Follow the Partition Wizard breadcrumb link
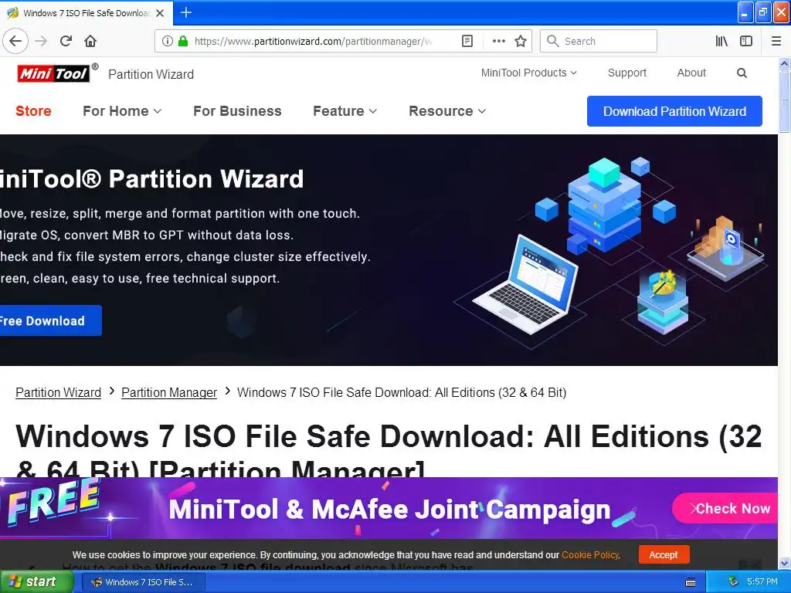 58,392
